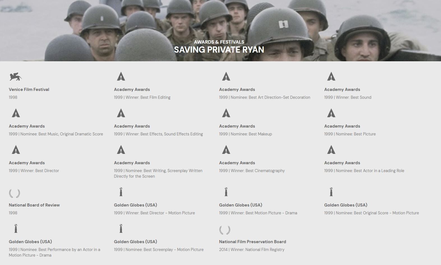Image resolution: width=441 pixels, height=265 pixels.
Task: Click the laurel icon above National Film Preservation Board
Action: click(225, 230)
